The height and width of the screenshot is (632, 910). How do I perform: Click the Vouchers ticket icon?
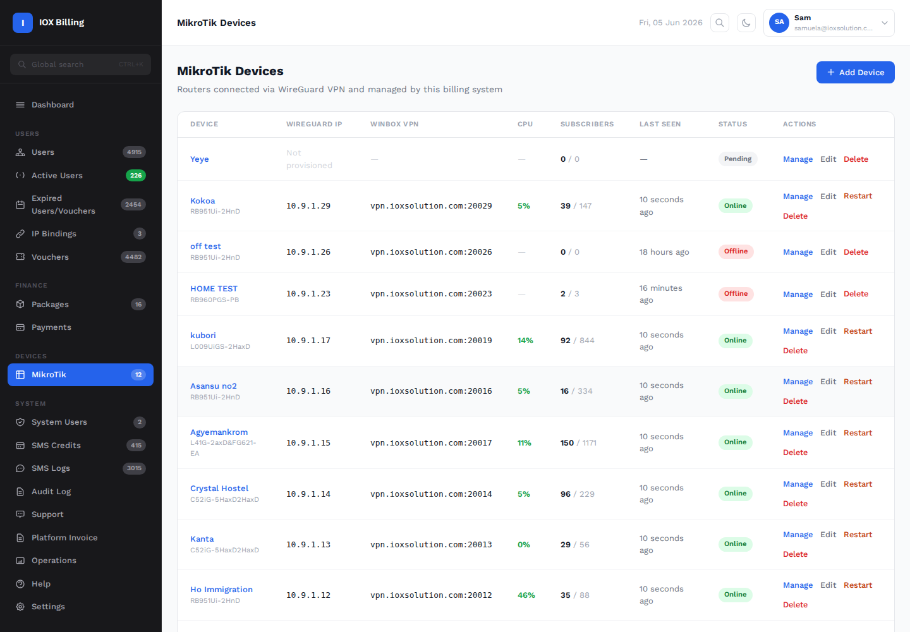[20, 257]
